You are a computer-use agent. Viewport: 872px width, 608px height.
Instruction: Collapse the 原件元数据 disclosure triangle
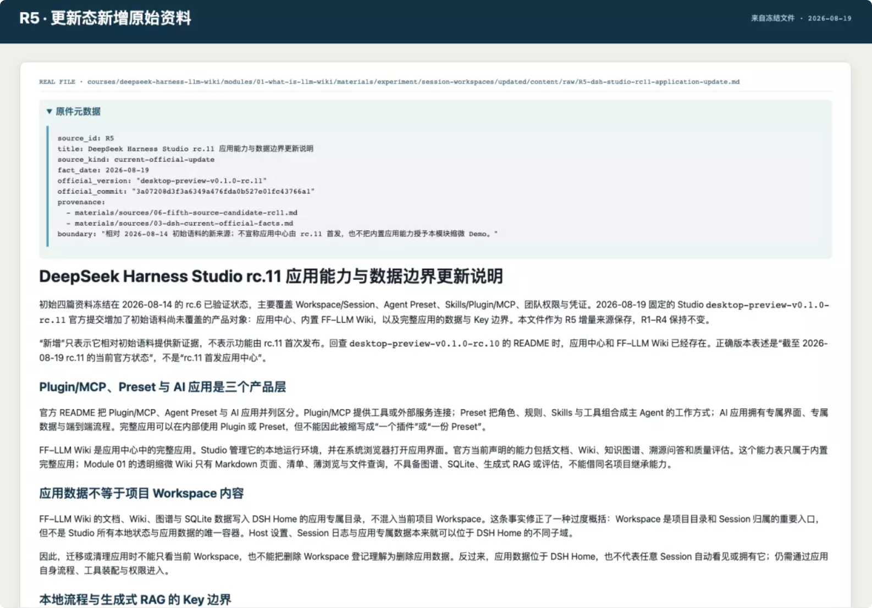point(49,112)
